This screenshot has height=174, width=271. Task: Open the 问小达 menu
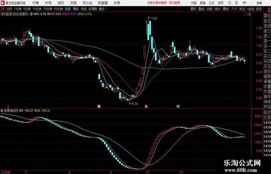click(87, 3)
